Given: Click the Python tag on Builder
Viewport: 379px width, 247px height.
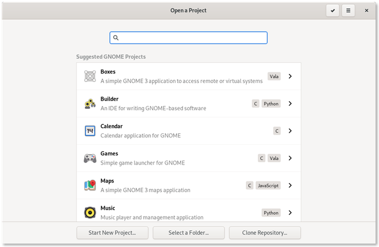Looking at the screenshot, I should click(271, 103).
